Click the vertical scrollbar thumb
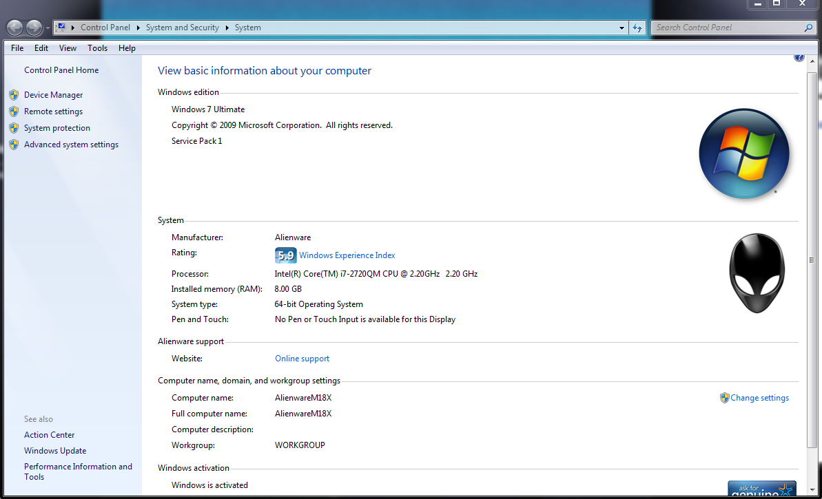The height and width of the screenshot is (499, 822). (812, 260)
